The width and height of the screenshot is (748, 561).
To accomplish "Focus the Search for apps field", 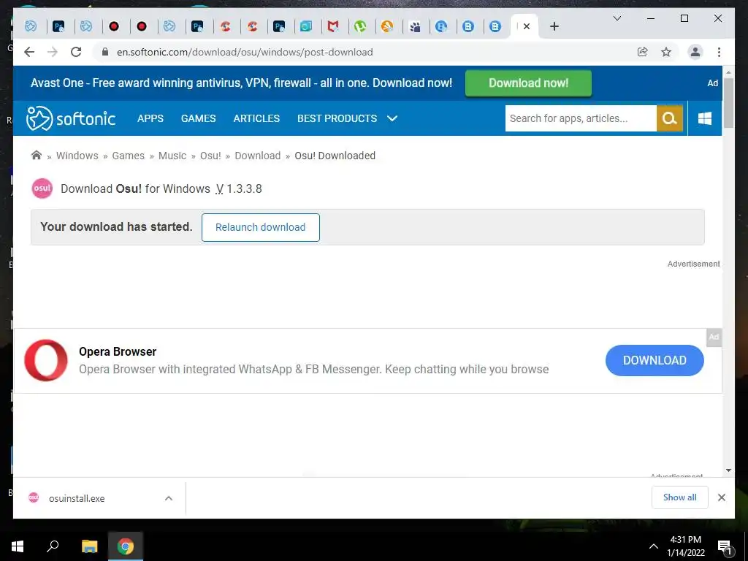I will tap(581, 118).
